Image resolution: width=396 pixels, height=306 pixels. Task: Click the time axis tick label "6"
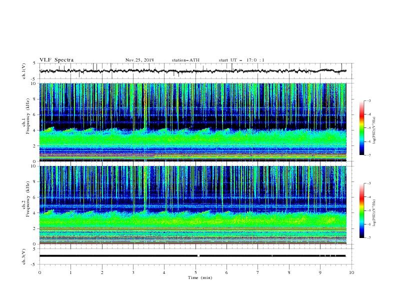[226, 272]
